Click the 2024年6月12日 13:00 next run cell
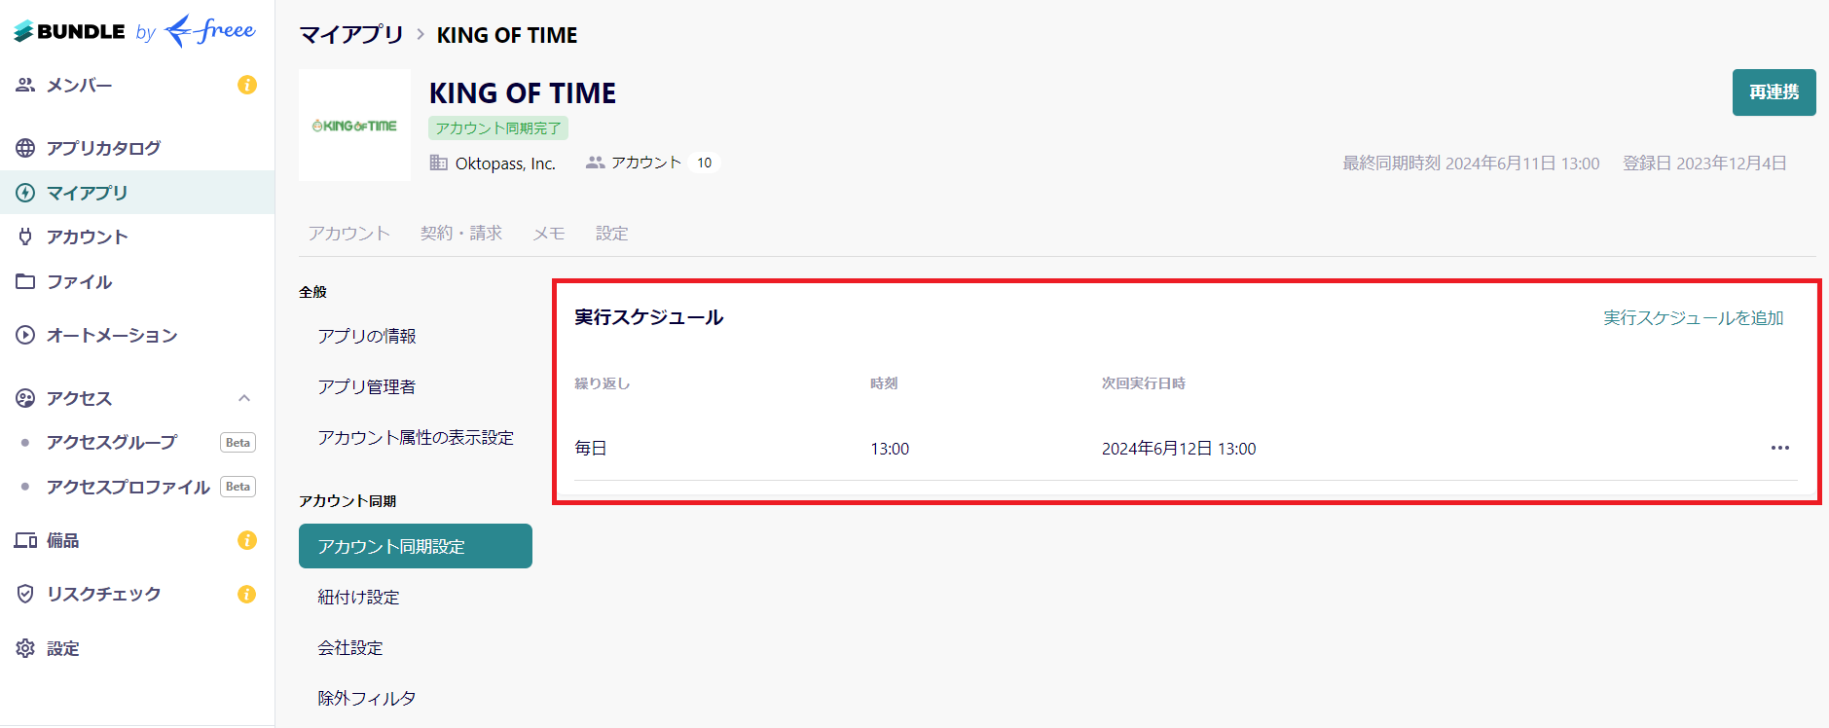This screenshot has height=728, width=1829. click(x=1179, y=448)
